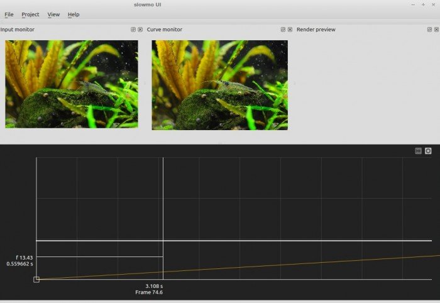Float the Input monitor panel
This screenshot has height=303, width=440.
(133, 30)
